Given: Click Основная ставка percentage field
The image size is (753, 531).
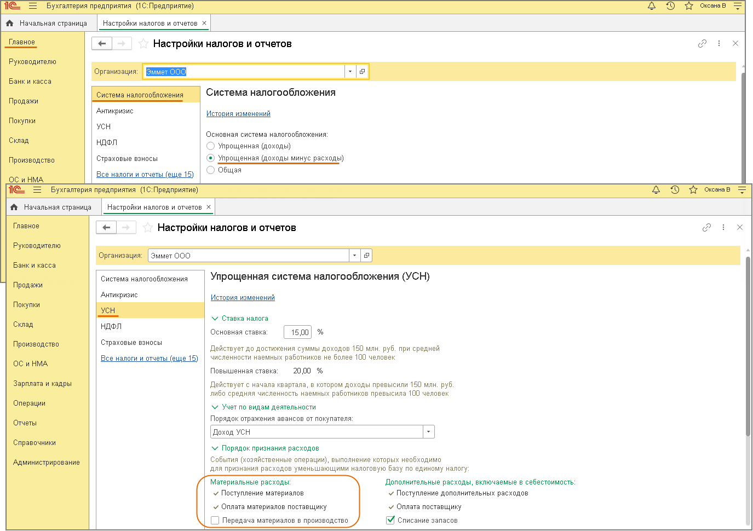Looking at the screenshot, I should click(297, 332).
